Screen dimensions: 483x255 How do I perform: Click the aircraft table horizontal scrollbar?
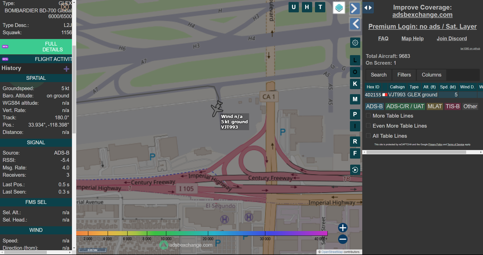pyautogui.click(x=416, y=152)
